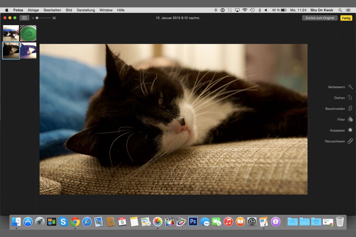Select the Retuschieren retouch tool
The image size is (356, 237).
coord(339,141)
